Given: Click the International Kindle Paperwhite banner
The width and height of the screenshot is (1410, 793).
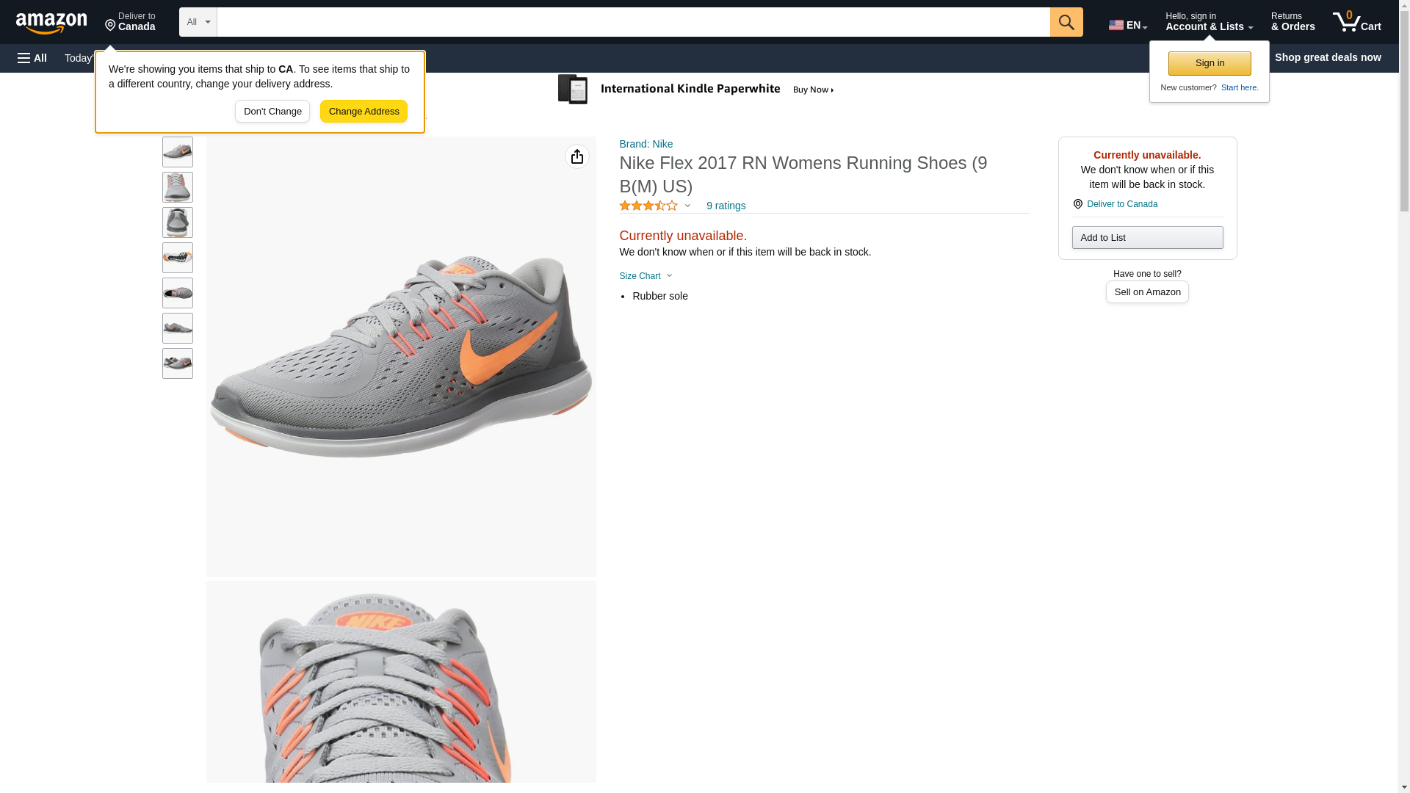Looking at the screenshot, I should (x=698, y=90).
